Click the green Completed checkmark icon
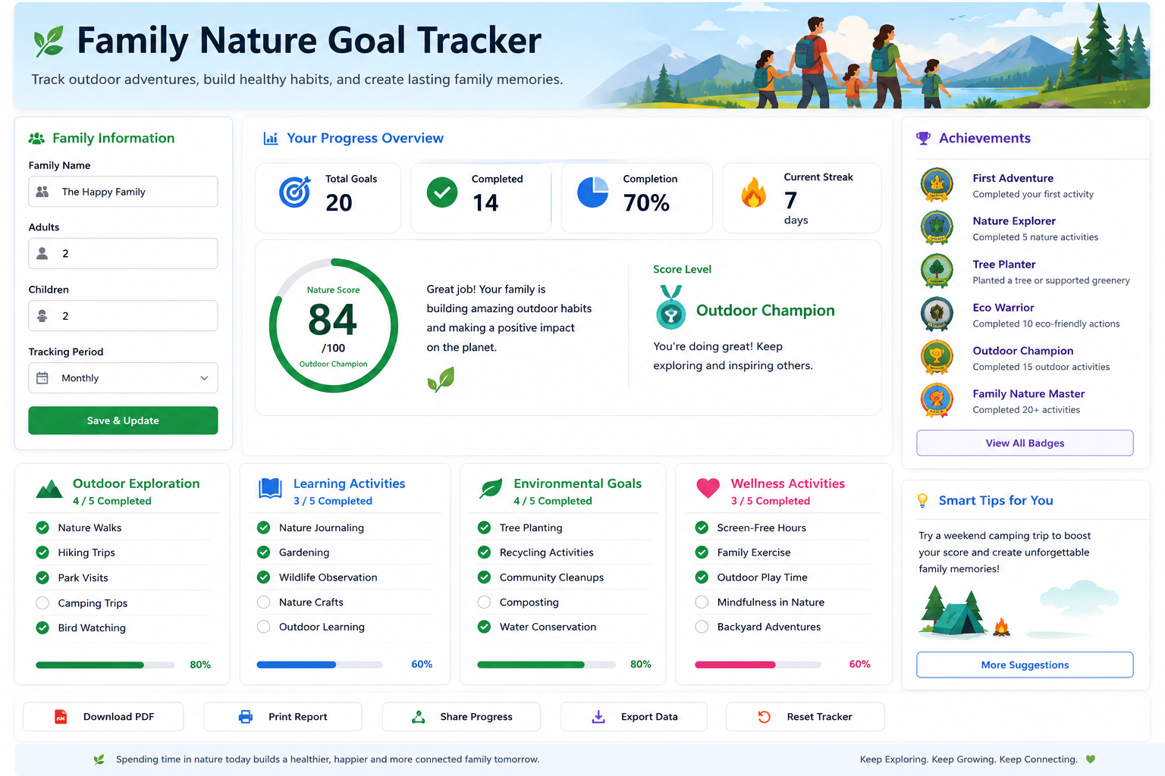The width and height of the screenshot is (1165, 776). pyautogui.click(x=442, y=192)
